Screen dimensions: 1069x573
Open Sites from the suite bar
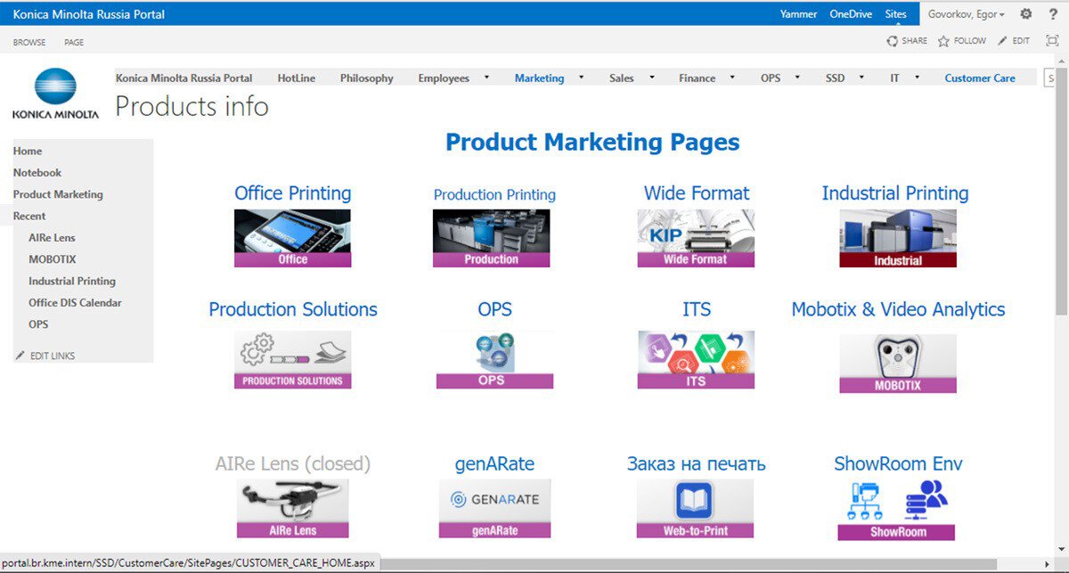(x=895, y=14)
